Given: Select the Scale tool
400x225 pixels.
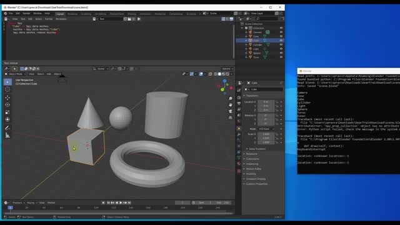Looking at the screenshot, I should 7,112.
